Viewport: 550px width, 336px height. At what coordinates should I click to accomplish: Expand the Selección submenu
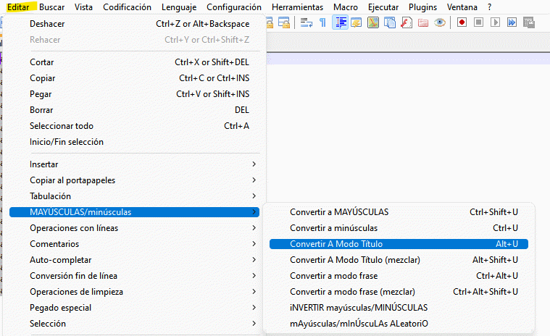[x=134, y=324]
